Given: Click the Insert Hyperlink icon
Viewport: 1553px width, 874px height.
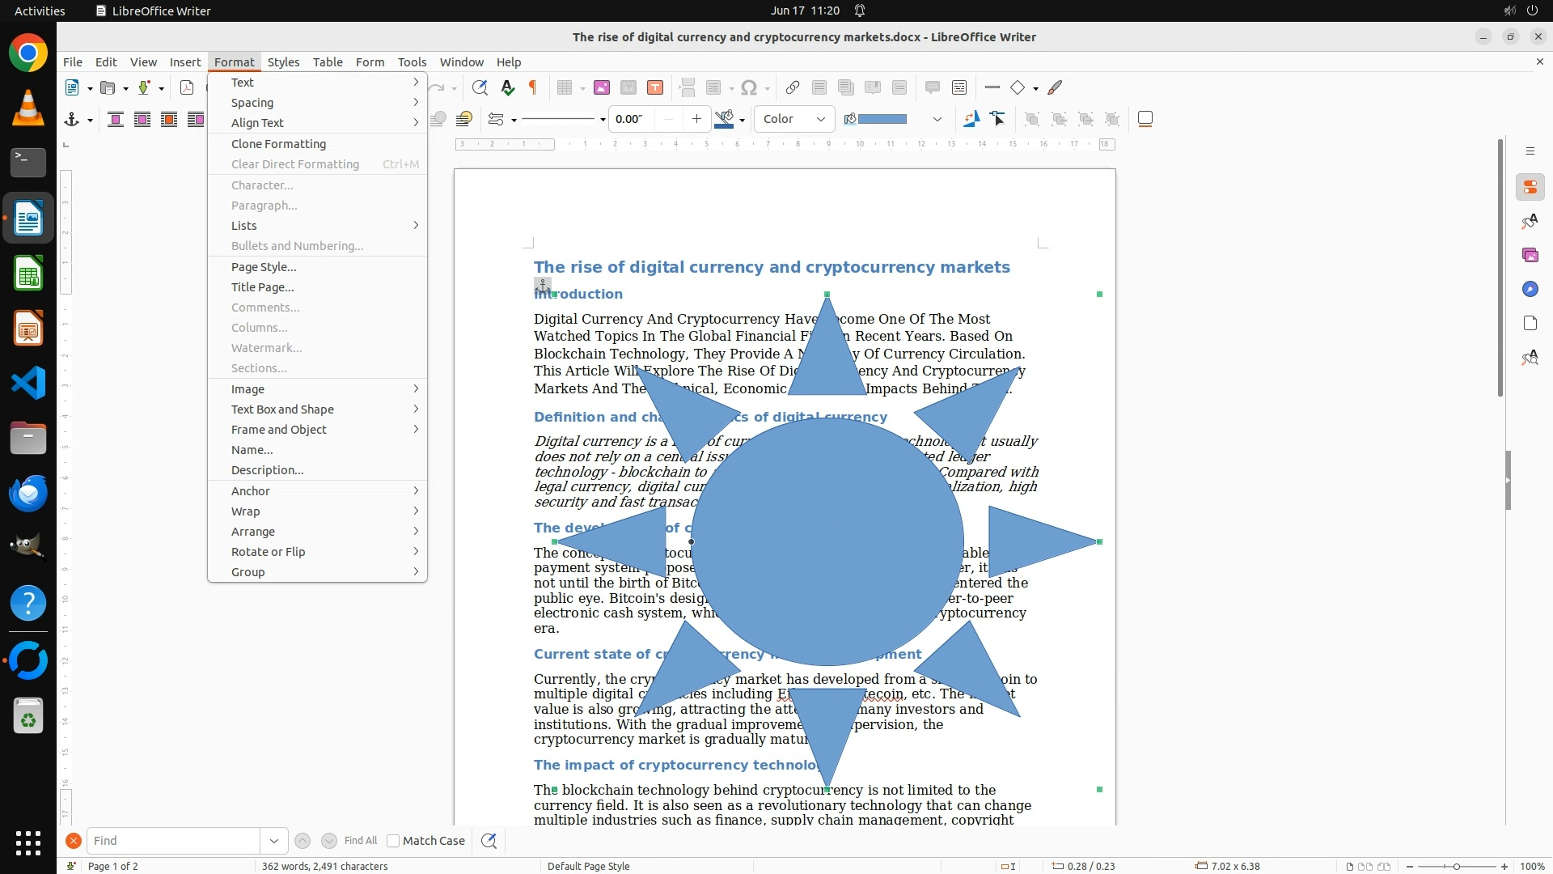Looking at the screenshot, I should (793, 87).
